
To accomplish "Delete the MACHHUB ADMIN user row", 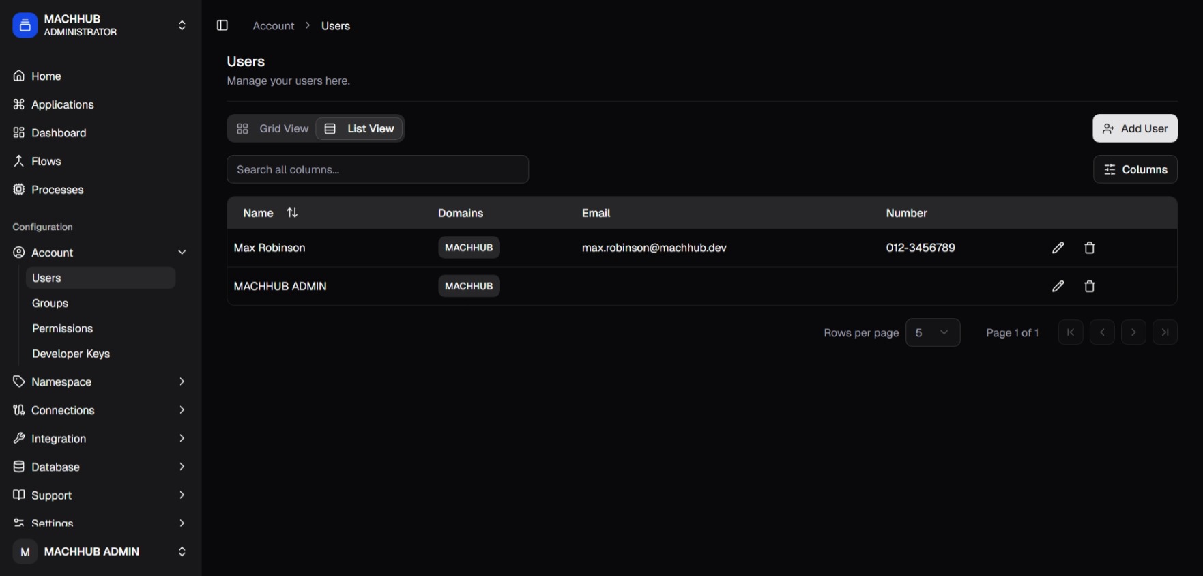I will pos(1090,286).
